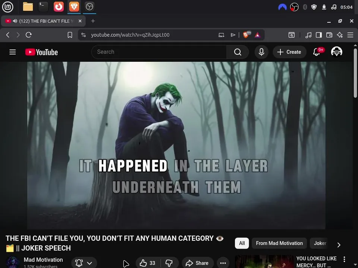358x268 pixels.
Task: Focus the YouTube Search field
Action: coord(159,52)
